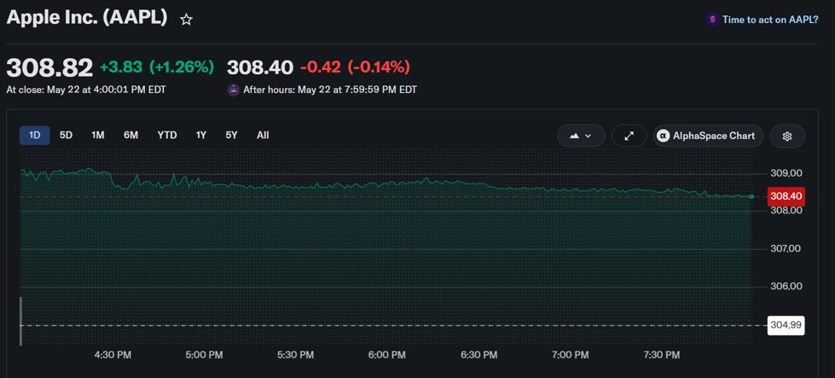Click the 307.00 price axis label
The height and width of the screenshot is (378, 835).
[x=786, y=248]
